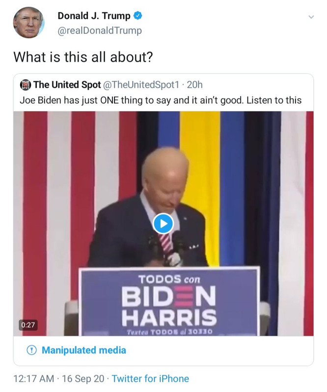This screenshot has width=327, height=392.
Task: Click the Donald J. Trump display name
Action: pyautogui.click(x=94, y=16)
